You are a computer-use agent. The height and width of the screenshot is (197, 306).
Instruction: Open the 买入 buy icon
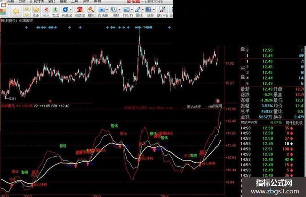point(46,12)
